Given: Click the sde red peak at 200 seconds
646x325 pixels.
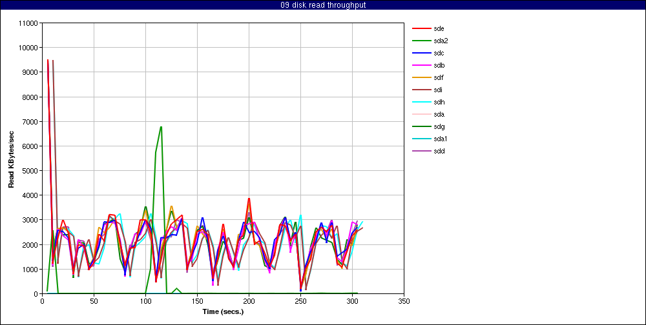Looking at the screenshot, I should 249,199.
